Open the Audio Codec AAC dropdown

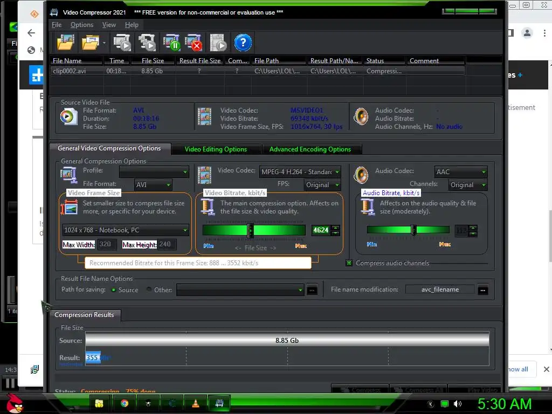[461, 172]
